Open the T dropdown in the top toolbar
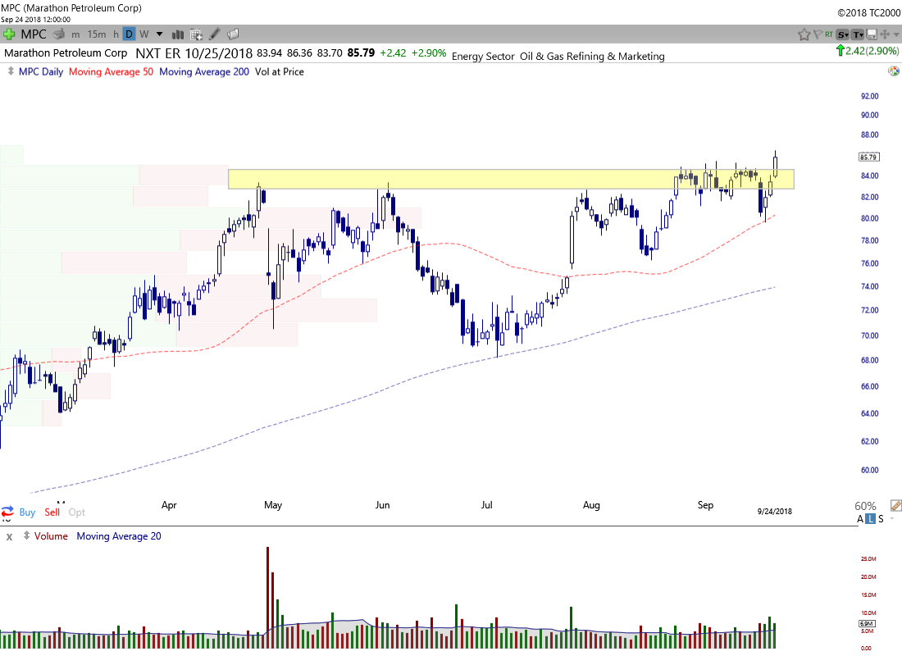 (x=858, y=35)
